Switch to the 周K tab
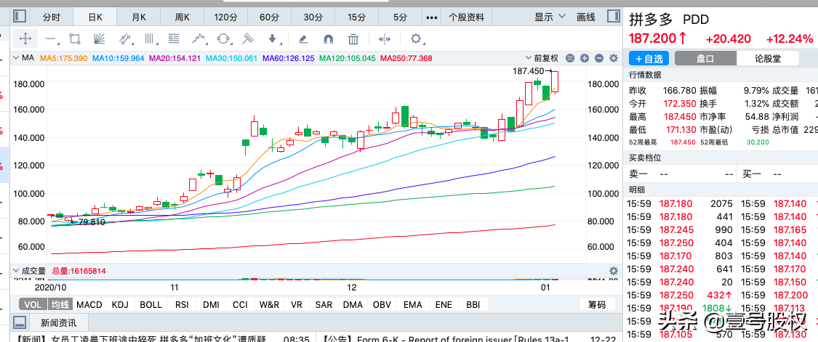Screen dimensions: 818x342 [x=182, y=17]
